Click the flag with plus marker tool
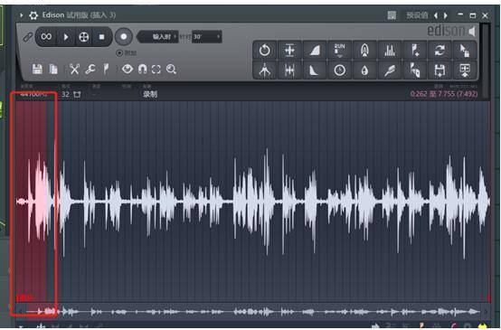 click(415, 50)
